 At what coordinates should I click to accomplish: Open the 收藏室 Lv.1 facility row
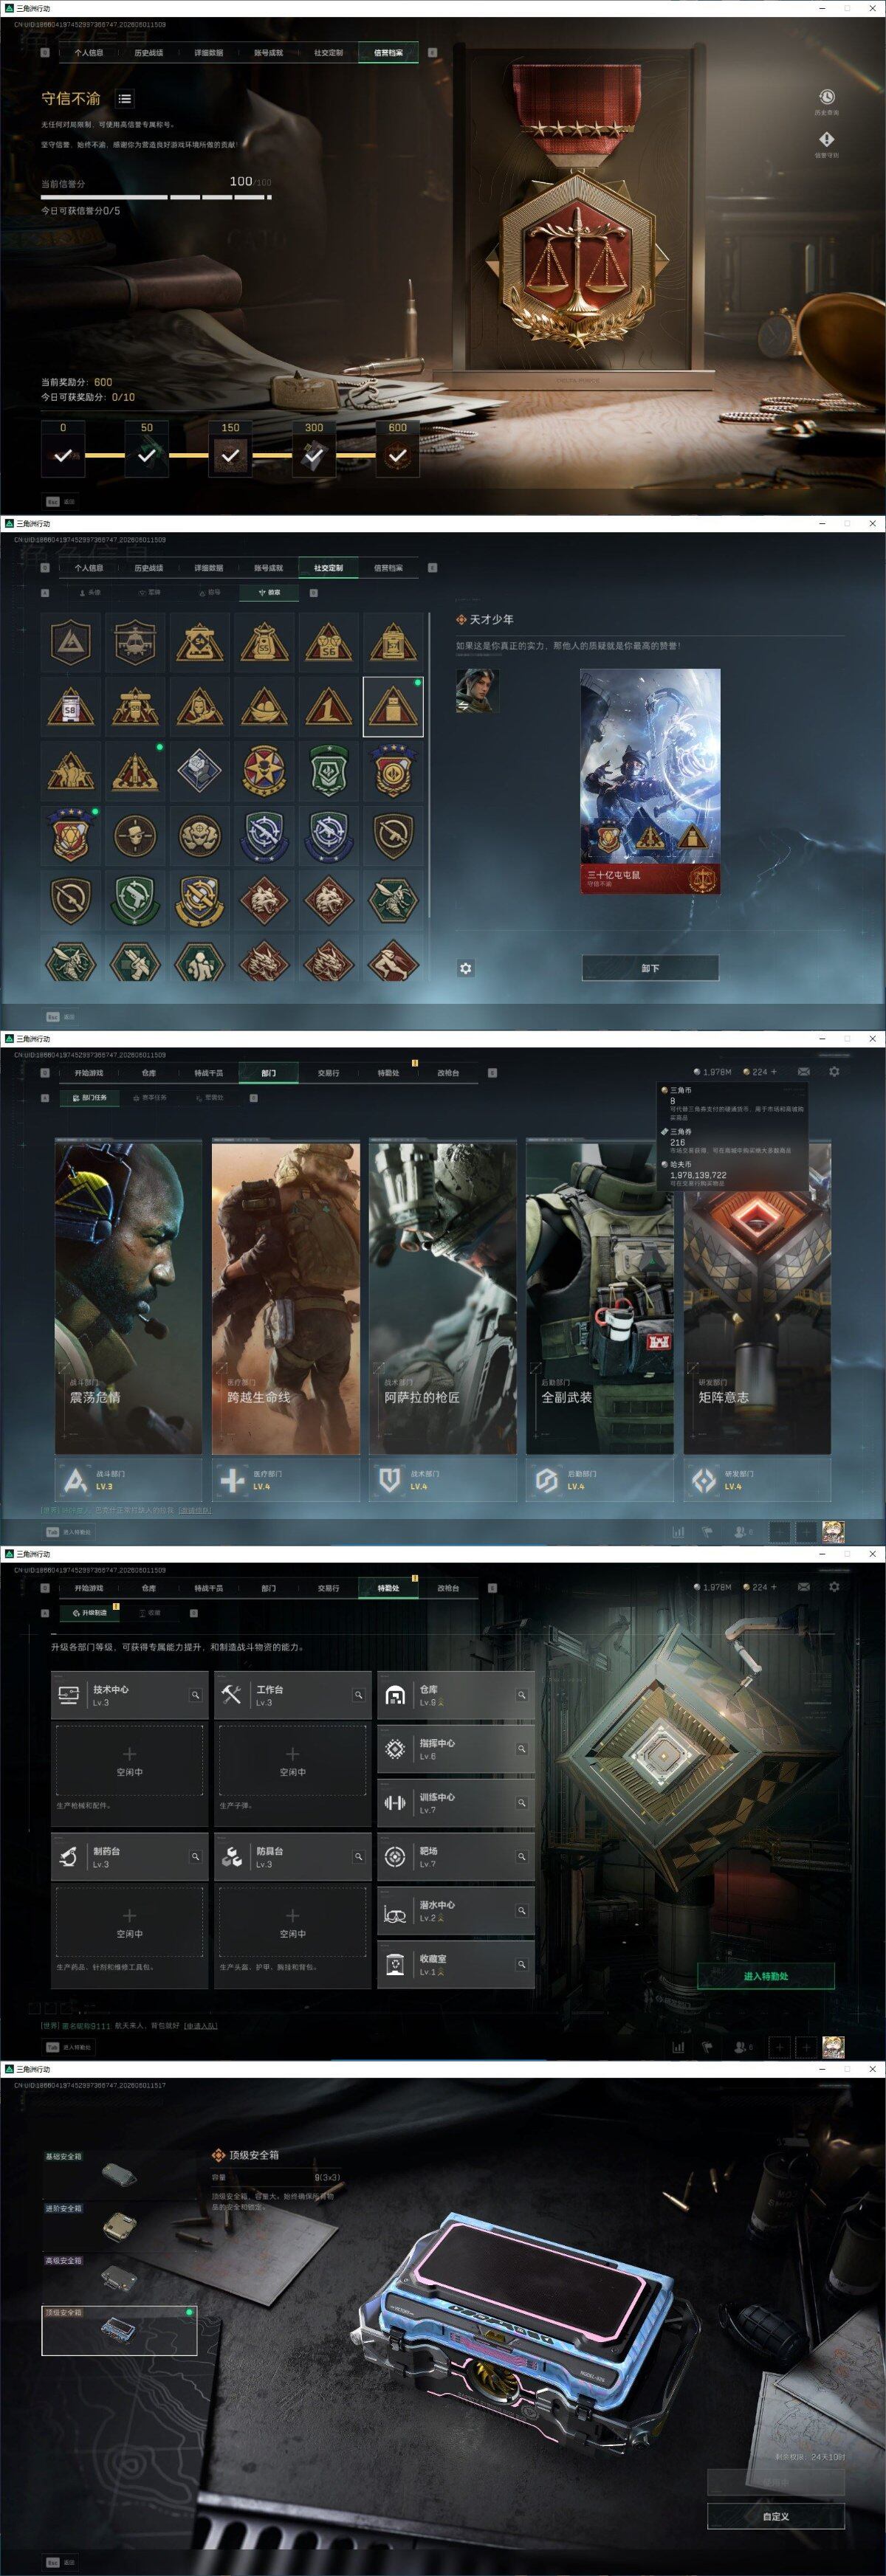pyautogui.click(x=456, y=1965)
